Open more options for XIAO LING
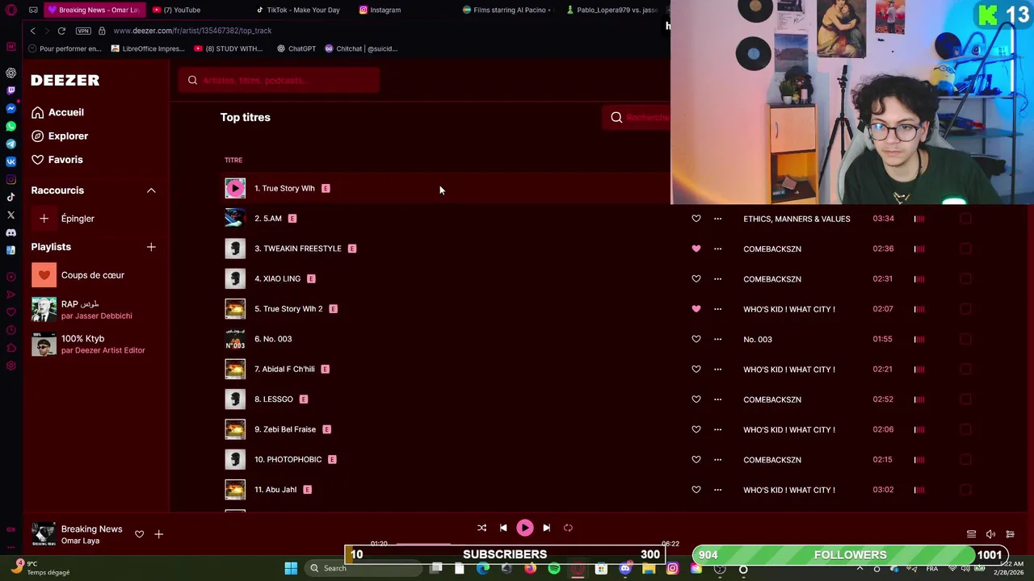 click(x=717, y=279)
